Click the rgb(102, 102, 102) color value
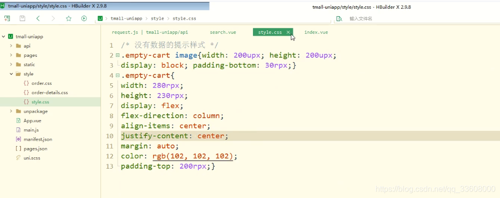The image size is (500, 198). coord(193,156)
